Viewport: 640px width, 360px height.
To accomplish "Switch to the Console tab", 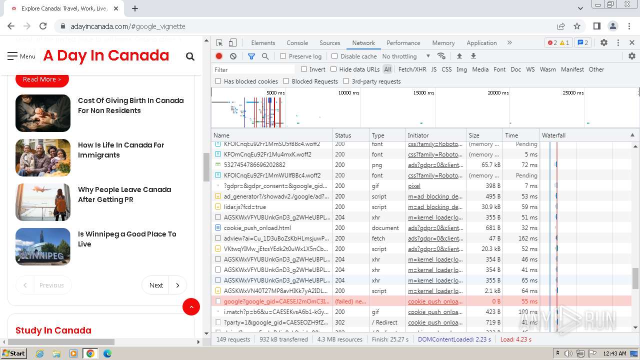I will coord(297,43).
